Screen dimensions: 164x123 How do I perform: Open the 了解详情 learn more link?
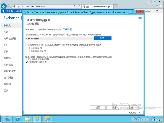point(67,29)
